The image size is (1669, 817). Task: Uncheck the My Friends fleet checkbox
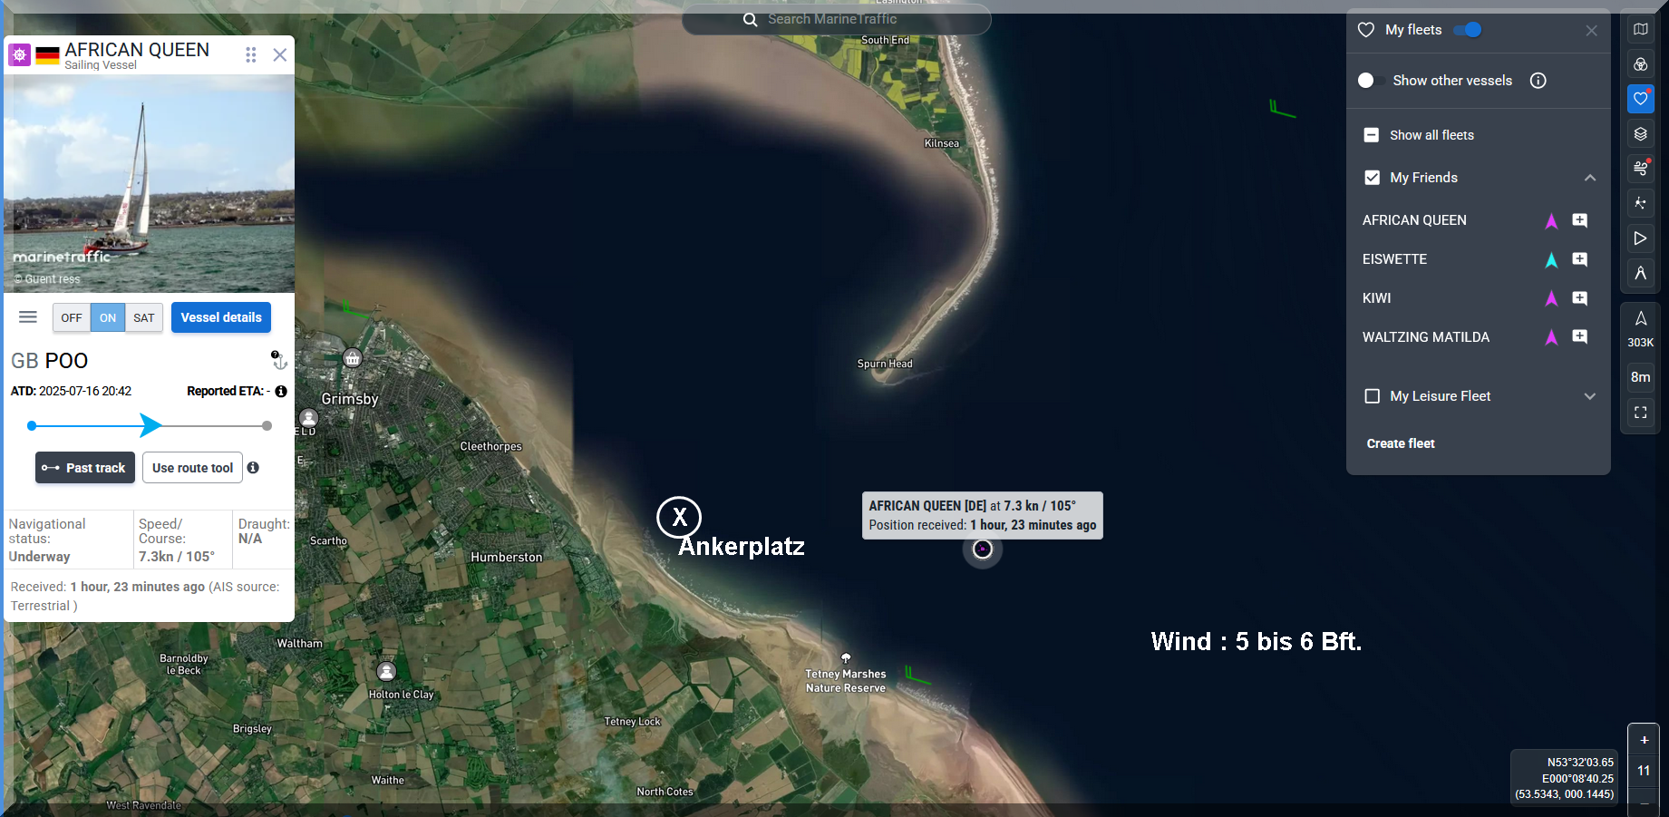tap(1372, 178)
